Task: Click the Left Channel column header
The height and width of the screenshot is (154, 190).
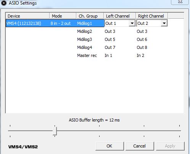Action: 120,16
